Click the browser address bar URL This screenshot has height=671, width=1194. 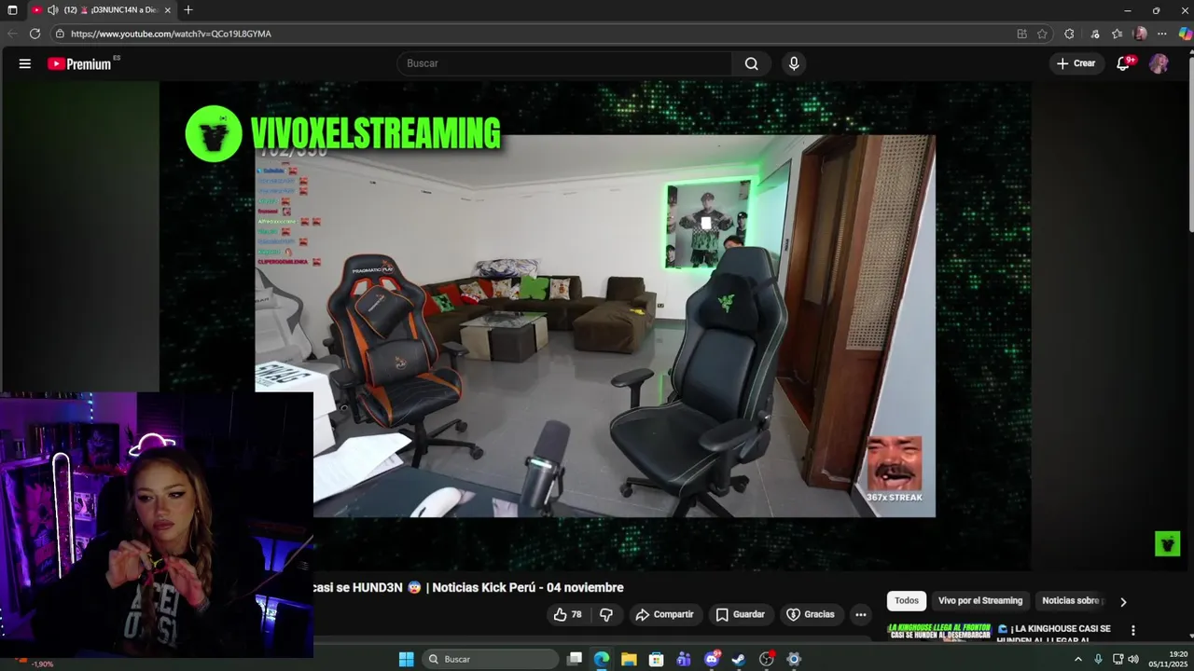pos(171,34)
